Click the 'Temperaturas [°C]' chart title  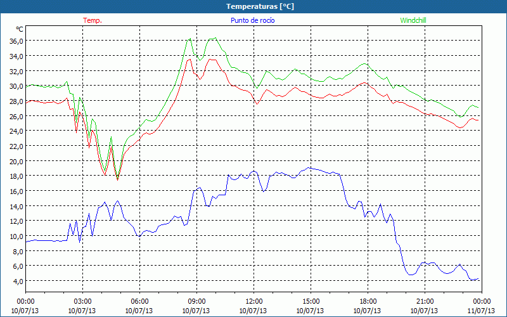(260, 6)
